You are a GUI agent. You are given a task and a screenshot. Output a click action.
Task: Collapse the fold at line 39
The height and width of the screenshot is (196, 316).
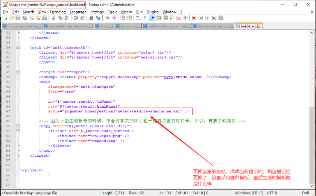pyautogui.click(x=18, y=72)
